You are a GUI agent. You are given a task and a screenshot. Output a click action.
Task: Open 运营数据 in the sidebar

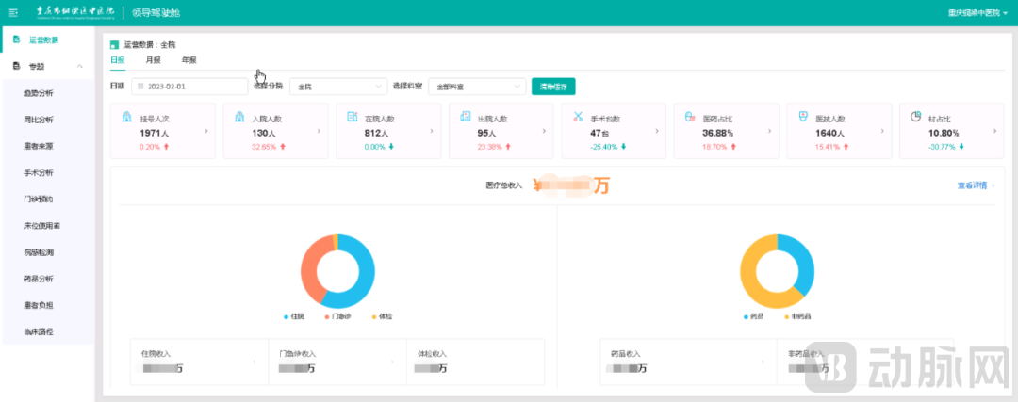coord(47,40)
